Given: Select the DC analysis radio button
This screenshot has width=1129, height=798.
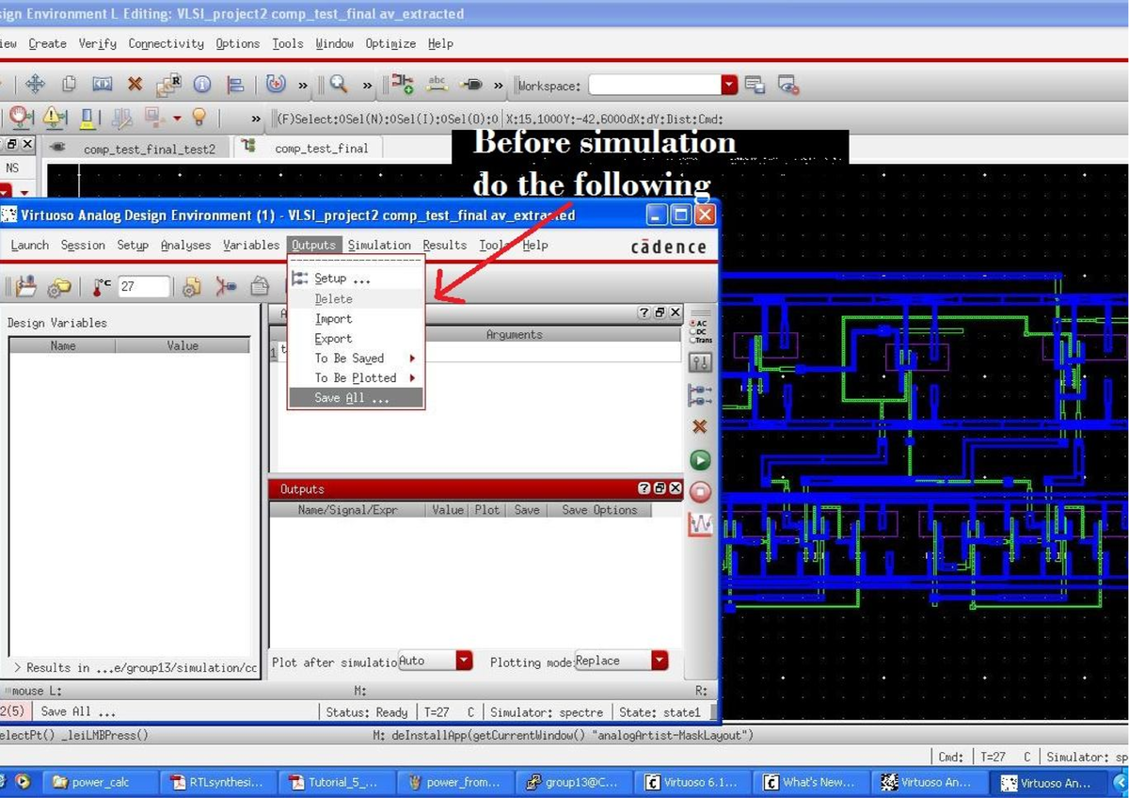Looking at the screenshot, I should (x=694, y=332).
